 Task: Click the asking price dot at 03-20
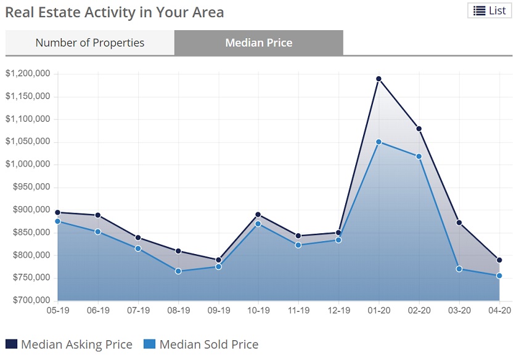459,223
